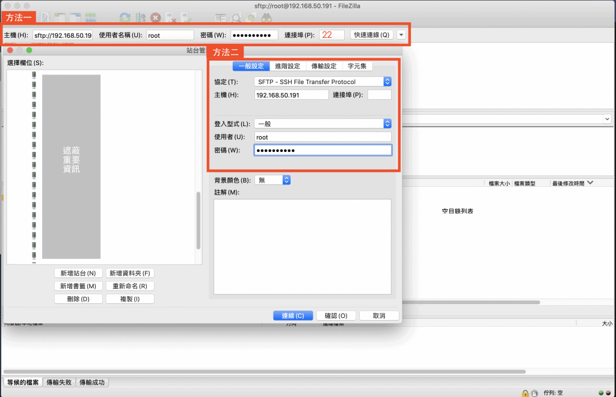
Task: Click the site list vertical scrollbar
Action: 199,220
